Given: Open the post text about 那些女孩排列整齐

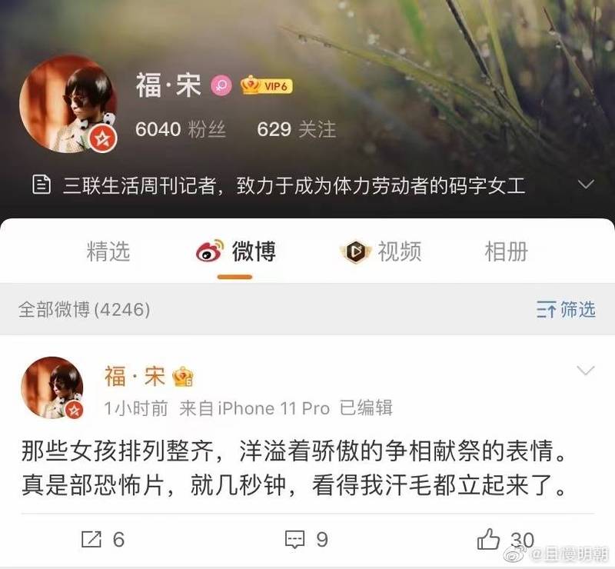Looking at the screenshot, I should (x=294, y=468).
